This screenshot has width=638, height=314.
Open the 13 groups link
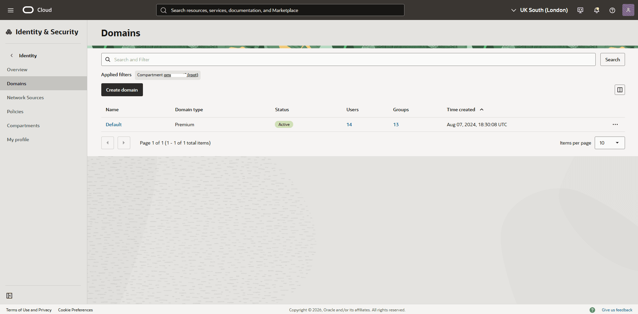click(396, 125)
